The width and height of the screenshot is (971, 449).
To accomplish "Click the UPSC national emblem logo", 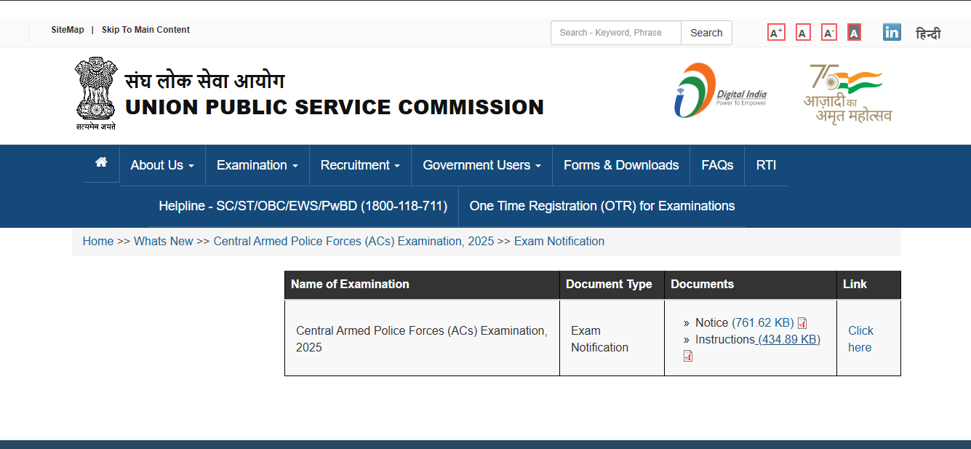I will click(97, 92).
